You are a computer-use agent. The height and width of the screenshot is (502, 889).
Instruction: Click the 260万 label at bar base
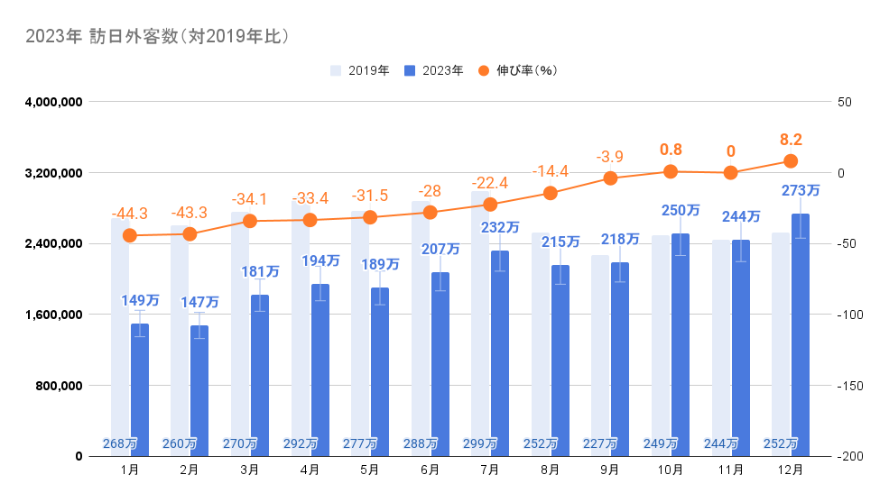coord(180,443)
